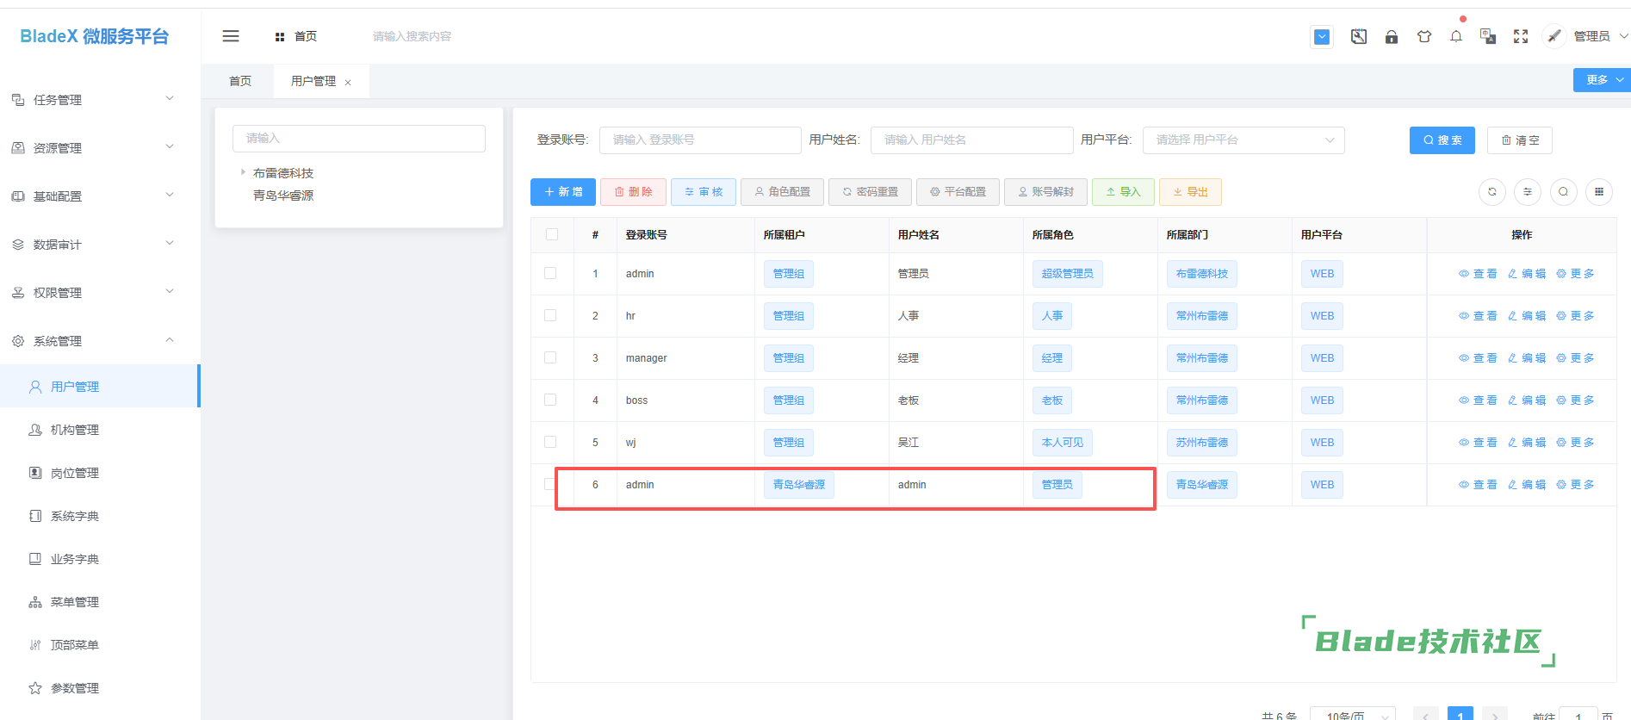Expand the 权限管理 sidebar menu
The image size is (1631, 720).
(x=93, y=293)
